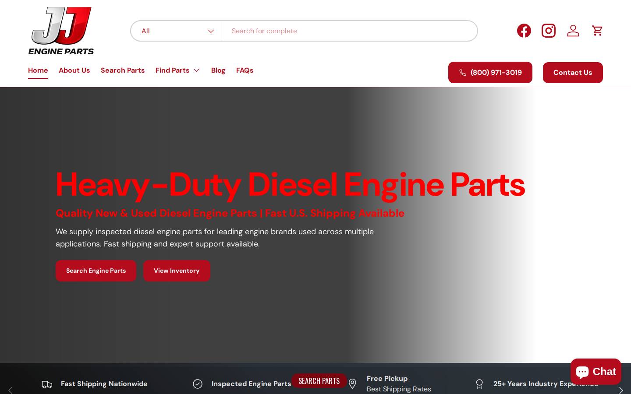Click the floating SEARCH PARTS button
This screenshot has height=394, width=631.
click(319, 381)
